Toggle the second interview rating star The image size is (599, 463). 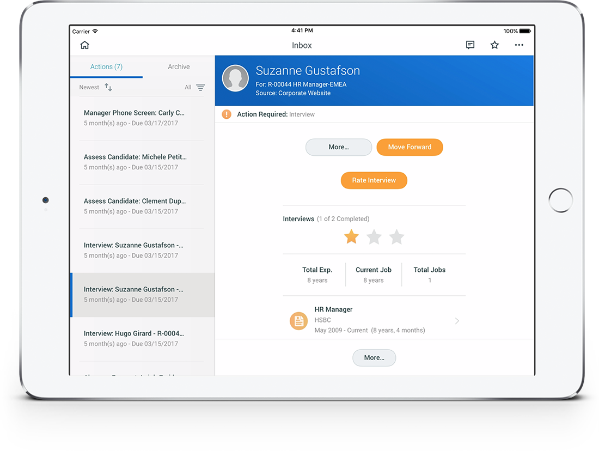tap(374, 236)
